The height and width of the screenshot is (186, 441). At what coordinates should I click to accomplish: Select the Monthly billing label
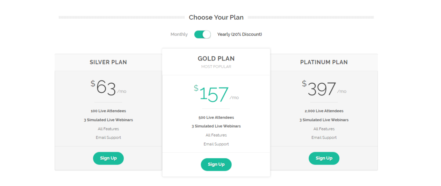pyautogui.click(x=179, y=34)
